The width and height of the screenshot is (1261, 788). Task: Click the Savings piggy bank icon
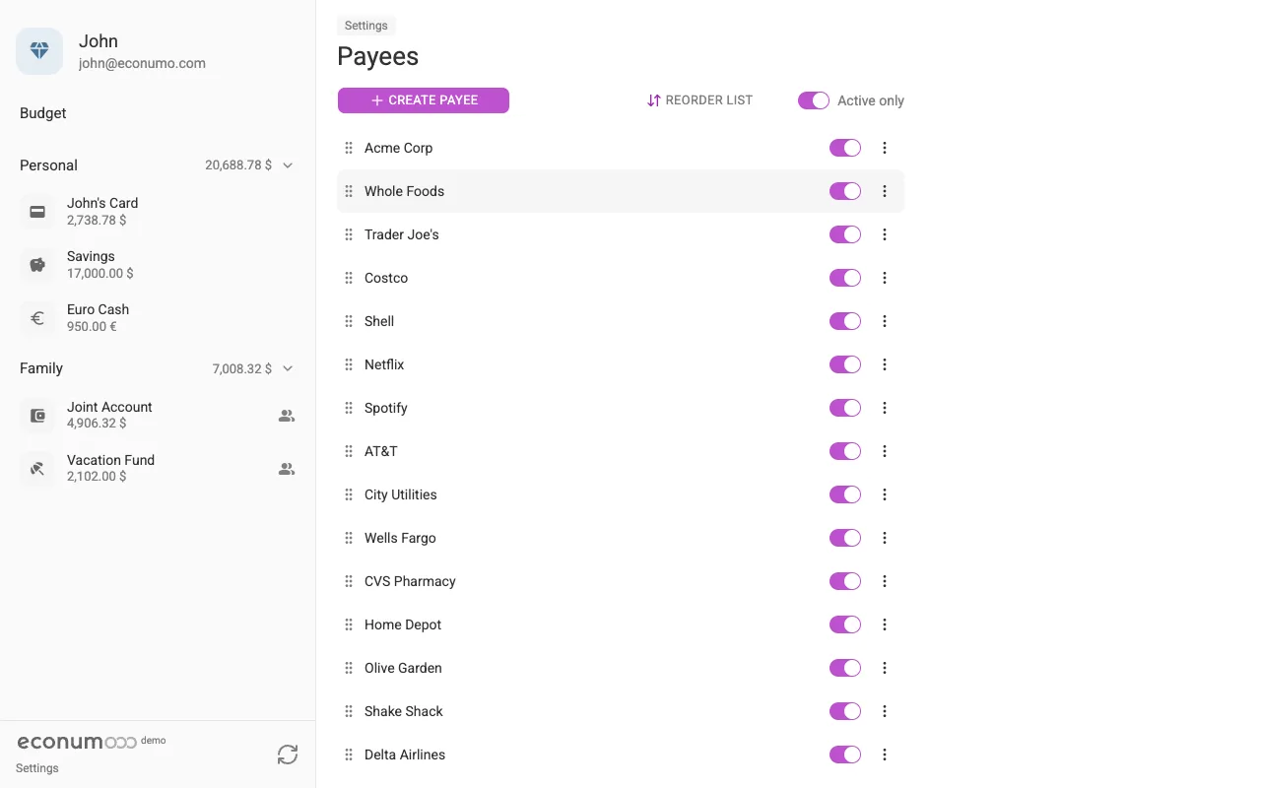pos(37,265)
